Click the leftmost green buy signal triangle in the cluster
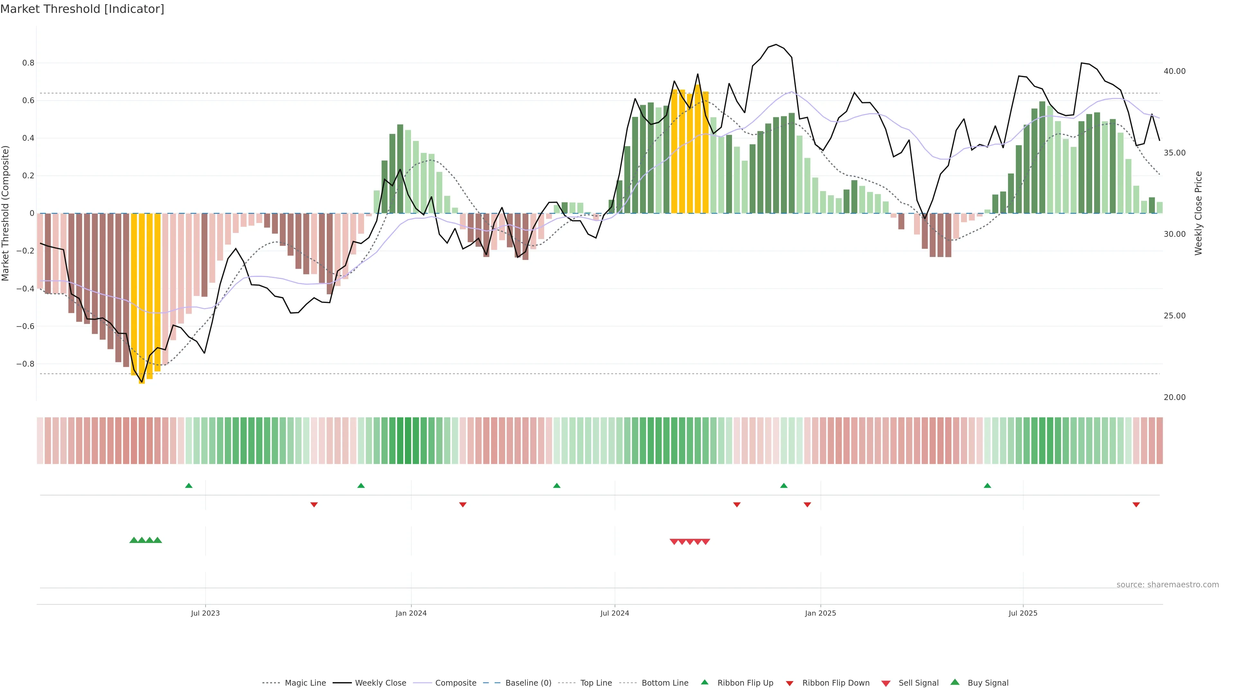Viewport: 1235px width, 694px height. [x=134, y=540]
